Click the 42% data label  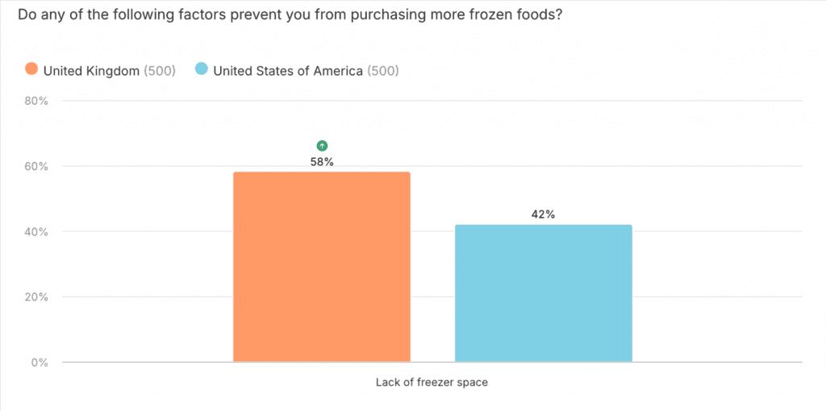pos(543,214)
